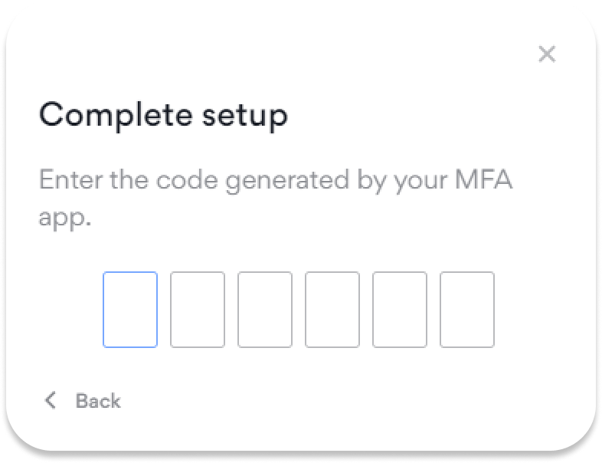Select the fifth code digit field
This screenshot has height=463, width=602.
pos(400,310)
